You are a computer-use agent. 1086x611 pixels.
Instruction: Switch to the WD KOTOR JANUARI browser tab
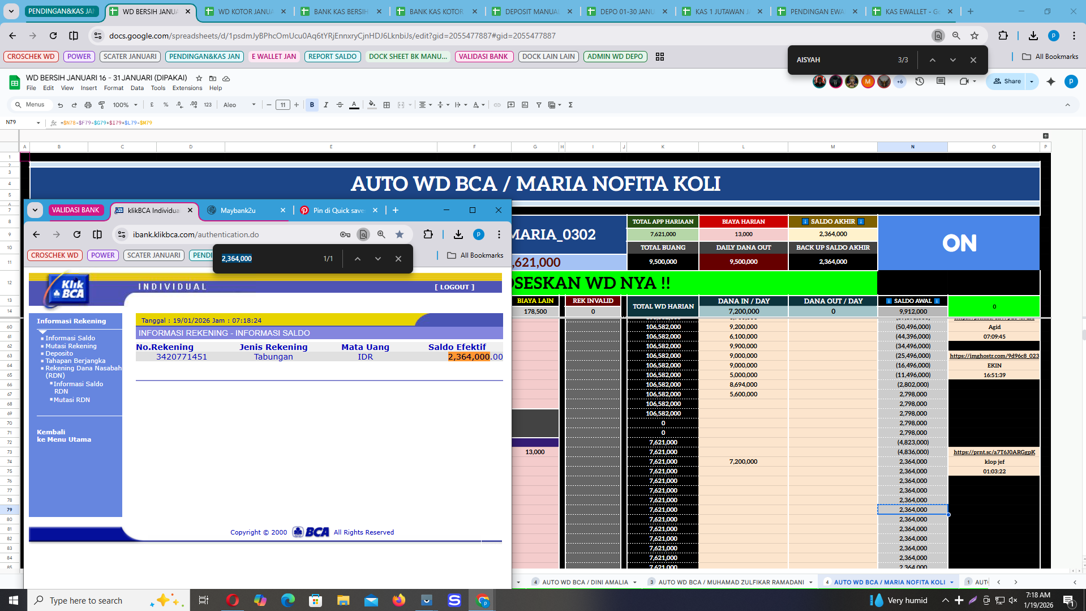pyautogui.click(x=246, y=11)
